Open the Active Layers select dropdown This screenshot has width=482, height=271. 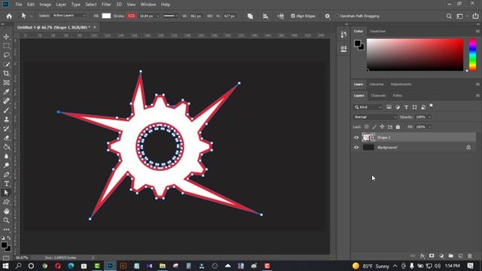click(69, 16)
